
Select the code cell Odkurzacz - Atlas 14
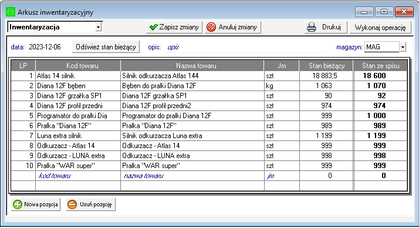point(78,146)
